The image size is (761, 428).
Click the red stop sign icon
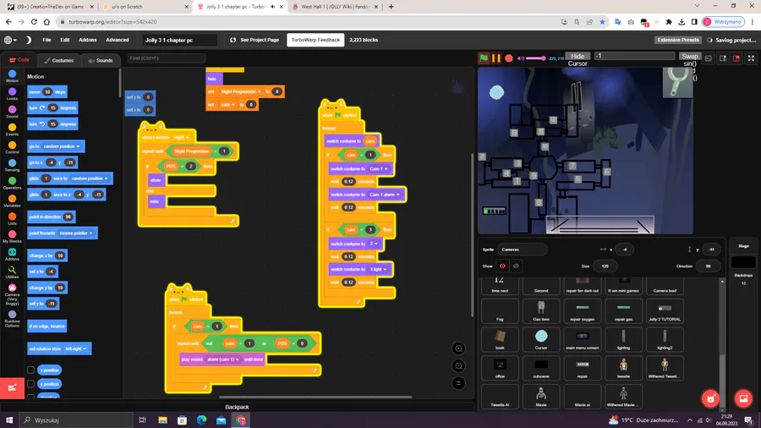(509, 58)
